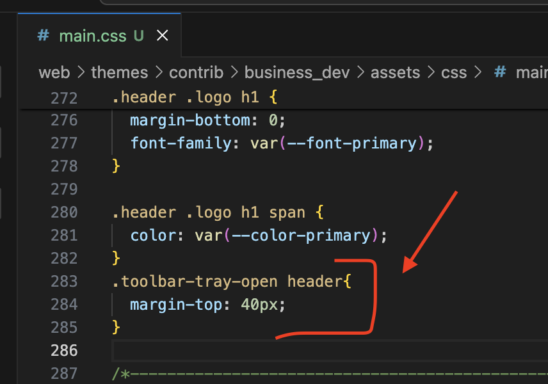This screenshot has height=384, width=548.
Task: Open the 'assets' breadcrumb dropdown
Action: (x=395, y=72)
